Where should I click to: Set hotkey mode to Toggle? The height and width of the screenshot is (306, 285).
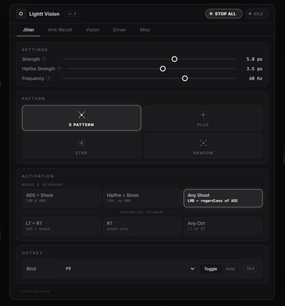click(210, 269)
